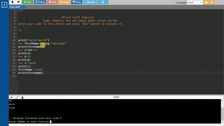Run the Swift program
224x126 pixels.
coord(28,2)
